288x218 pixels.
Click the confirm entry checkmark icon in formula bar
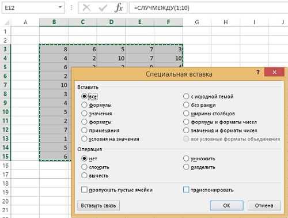point(103,8)
